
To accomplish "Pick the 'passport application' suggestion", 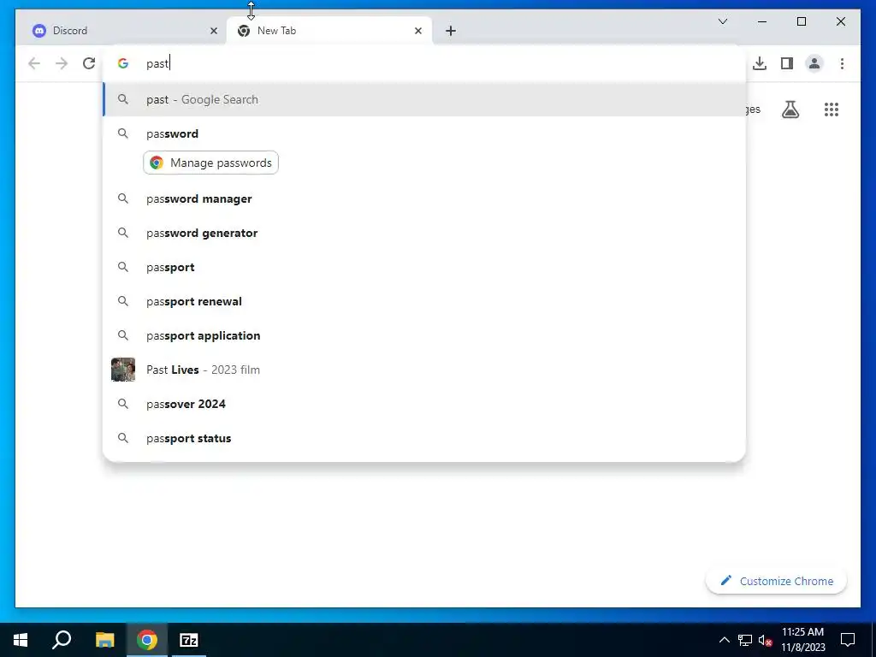I will tap(424, 335).
